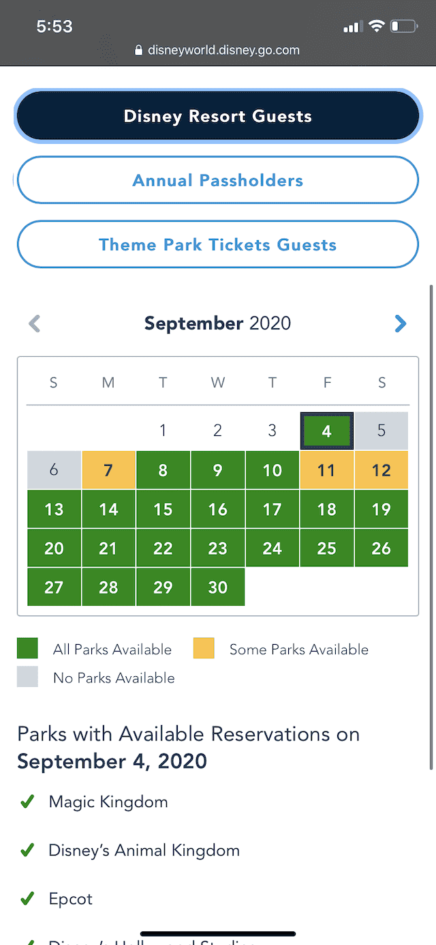Image resolution: width=436 pixels, height=945 pixels.
Task: Tap the checkmark beside Epcot
Action: (x=27, y=899)
